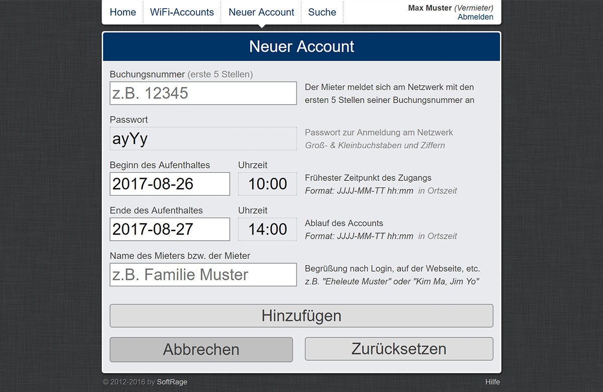Screen dimensions: 603x392
Task: Click the Neuer Account blue header
Action: (x=301, y=47)
